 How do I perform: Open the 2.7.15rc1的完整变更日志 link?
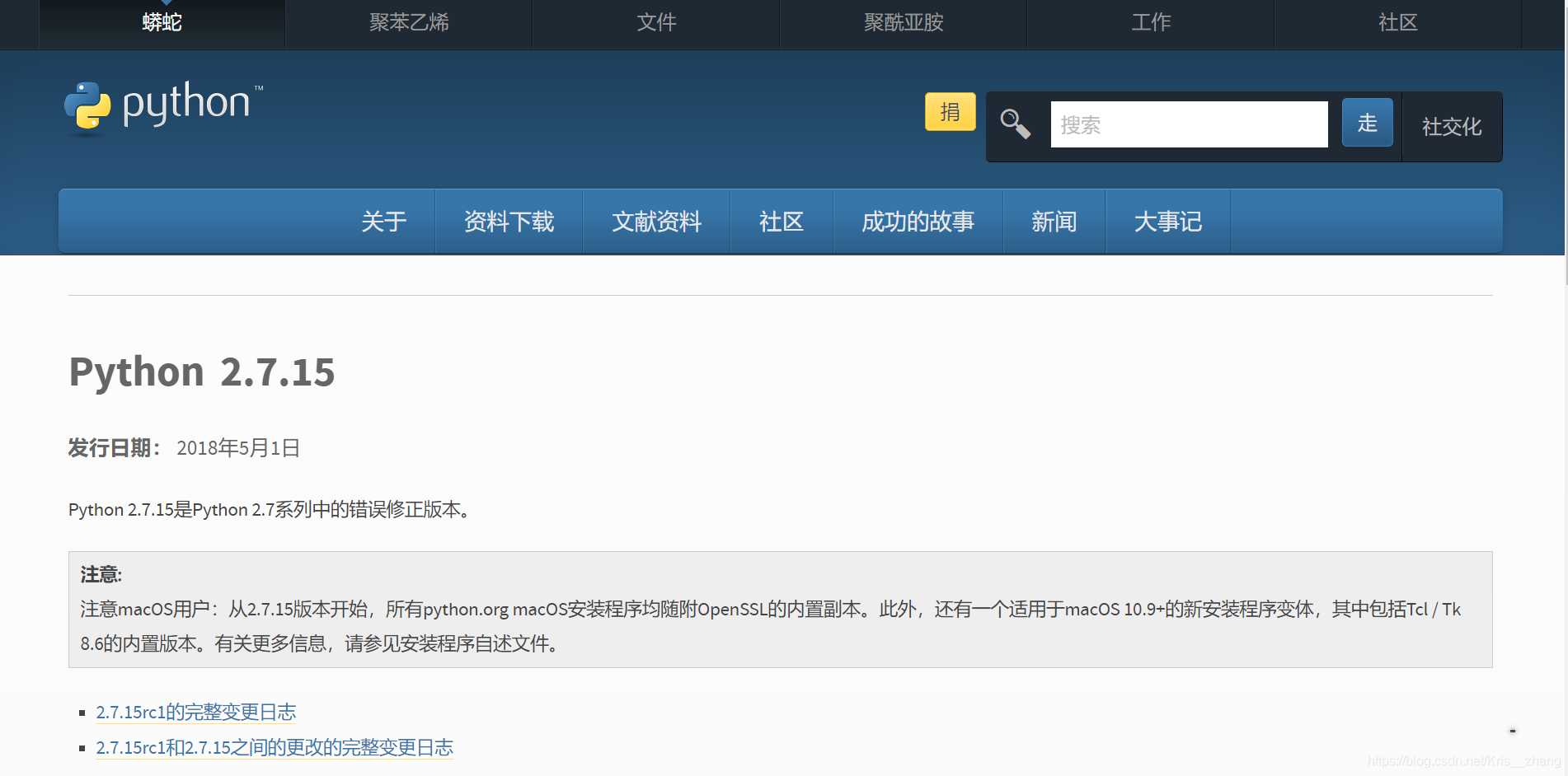point(196,712)
